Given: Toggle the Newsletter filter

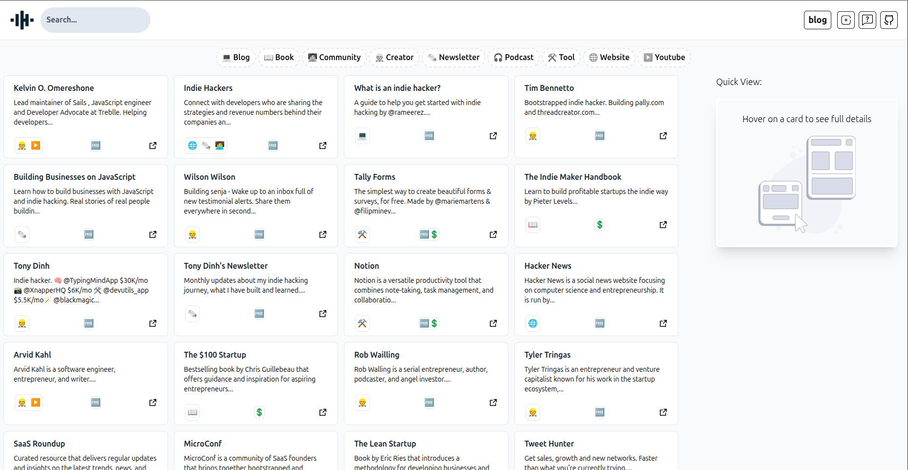Looking at the screenshot, I should (453, 57).
